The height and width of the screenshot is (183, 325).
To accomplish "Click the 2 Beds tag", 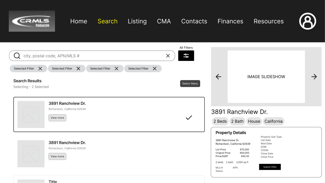I will [220, 121].
